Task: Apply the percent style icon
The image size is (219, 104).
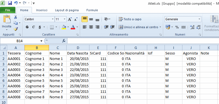Action: click(x=177, y=27)
